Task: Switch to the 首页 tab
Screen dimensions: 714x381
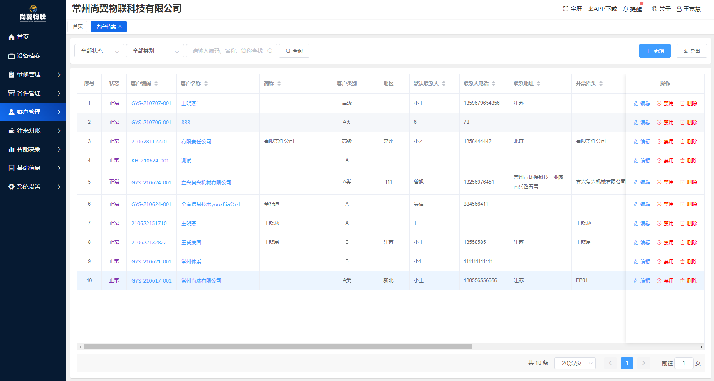Action: click(x=78, y=27)
